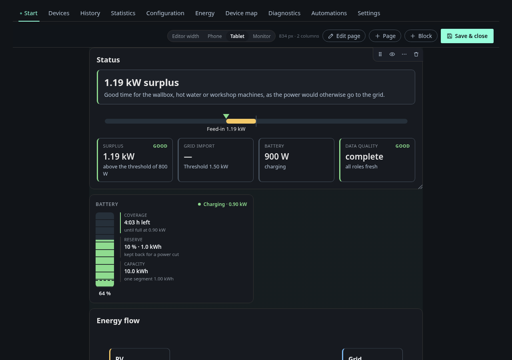The height and width of the screenshot is (360, 512).
Task: Go to the Statistics tab
Action: pyautogui.click(x=123, y=13)
